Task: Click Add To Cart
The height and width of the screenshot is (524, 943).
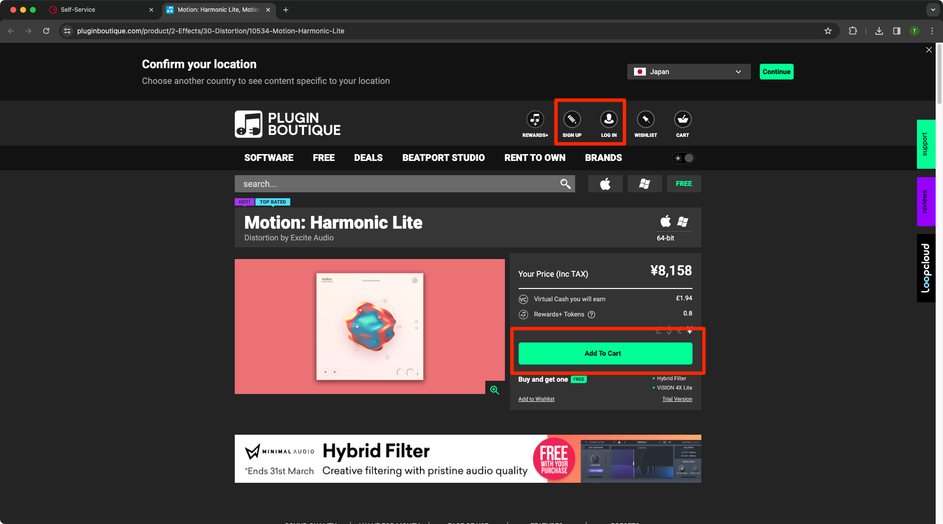Action: (605, 353)
